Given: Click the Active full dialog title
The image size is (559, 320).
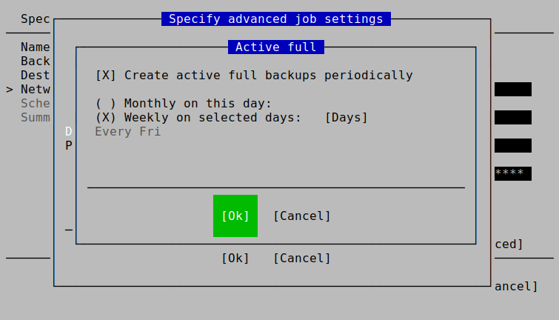Looking at the screenshot, I should [x=275, y=47].
